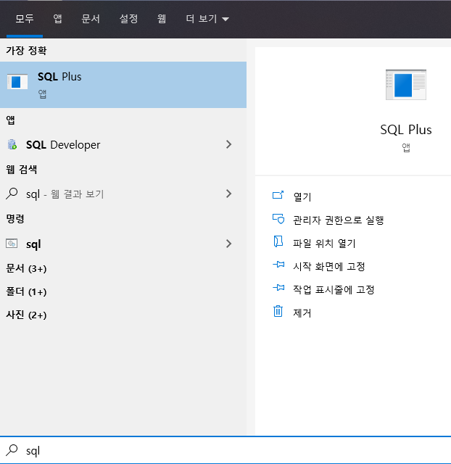Screen dimensions: 451x464
Task: Click the sql command control-panel icon
Action: point(12,244)
